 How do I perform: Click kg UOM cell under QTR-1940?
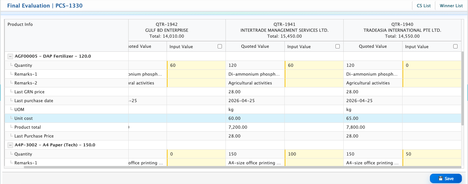click(373, 109)
